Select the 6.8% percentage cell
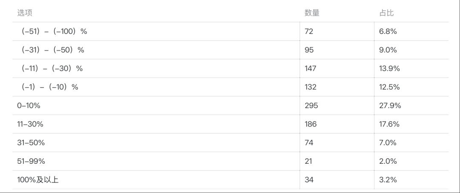The image size is (460, 193). [x=388, y=31]
